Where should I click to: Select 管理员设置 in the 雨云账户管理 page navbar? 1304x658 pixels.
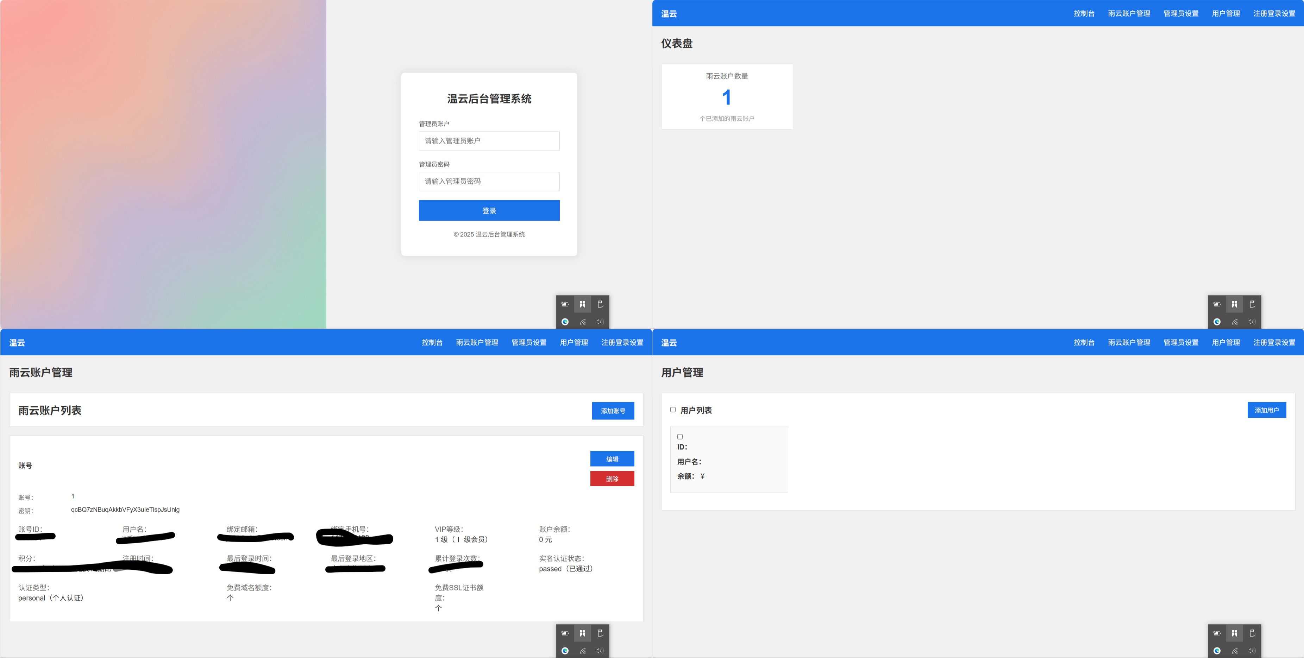[x=529, y=342]
